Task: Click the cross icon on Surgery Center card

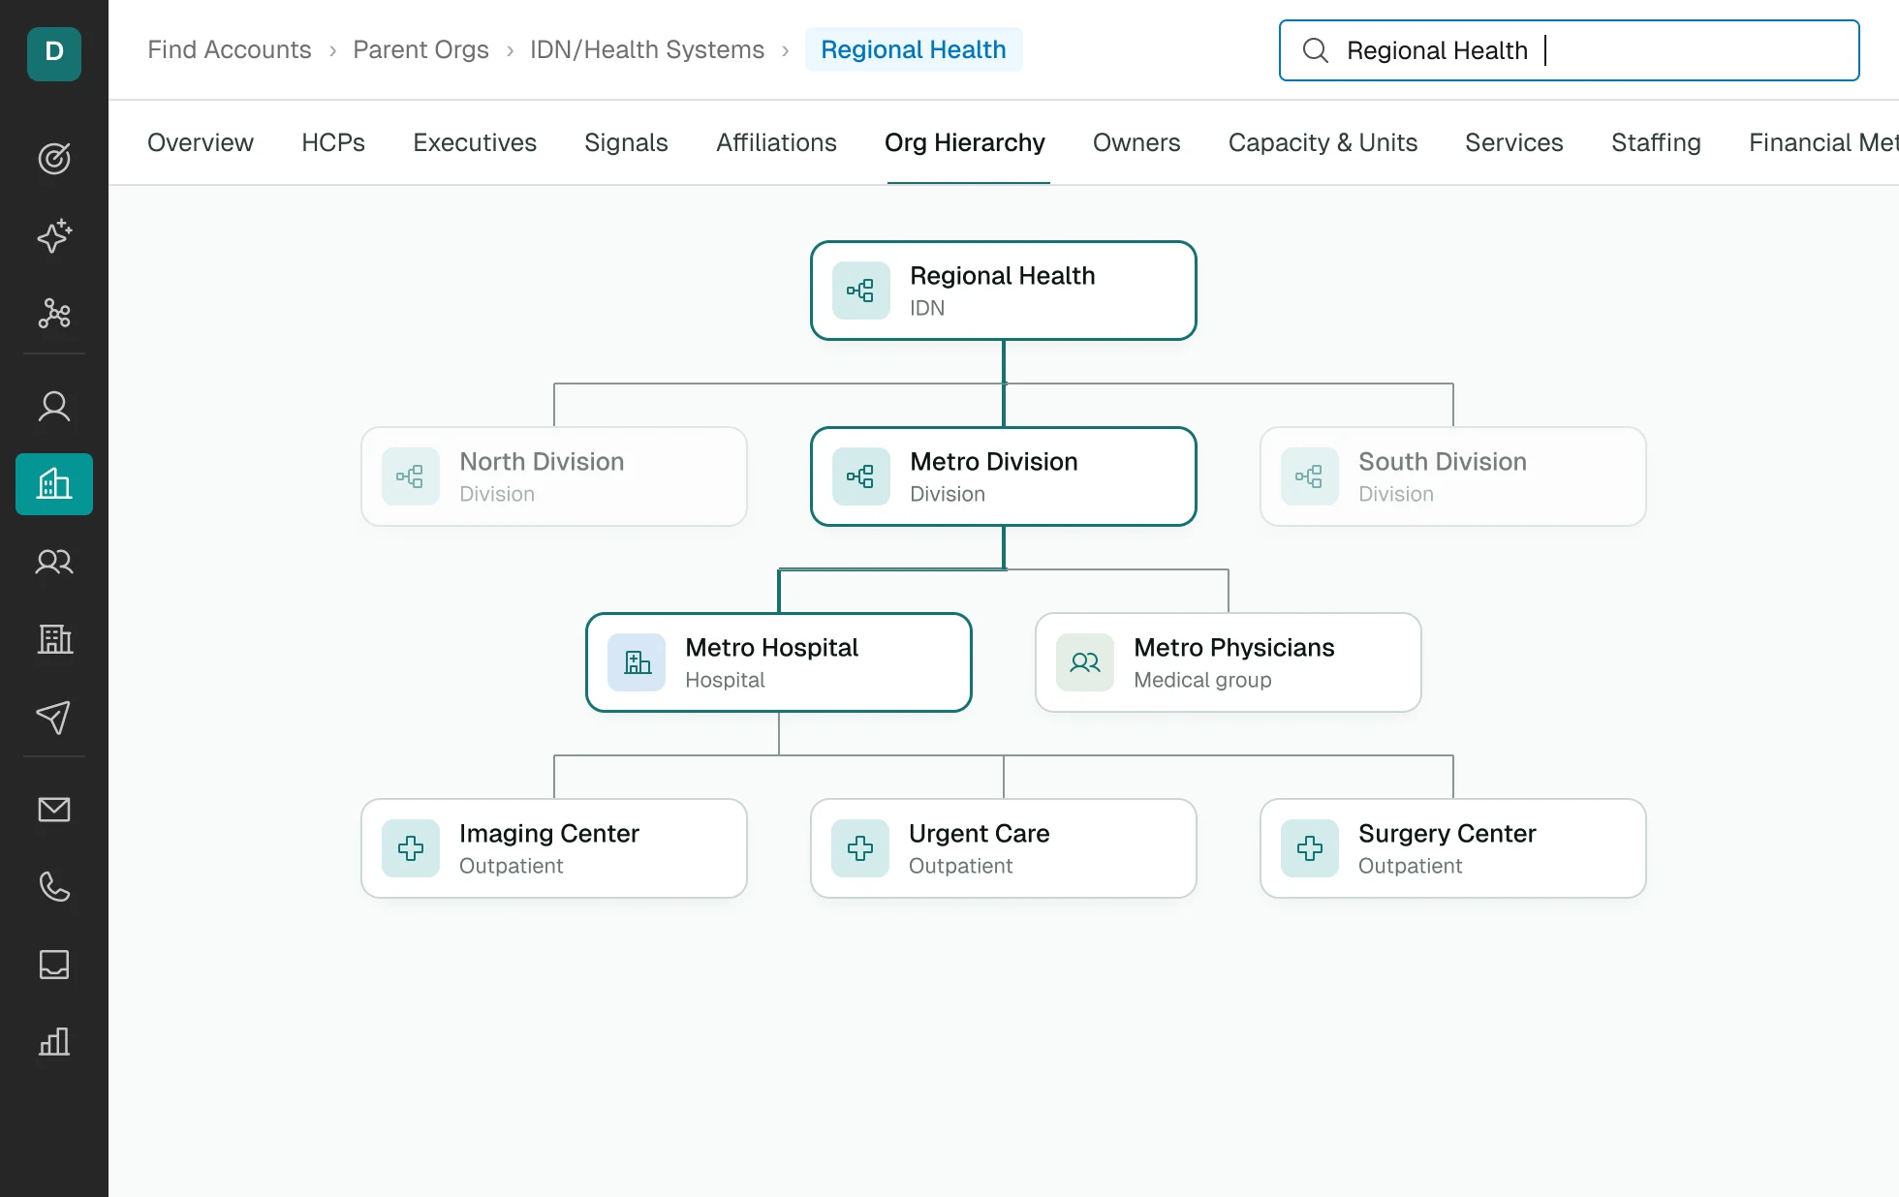Action: [1310, 848]
